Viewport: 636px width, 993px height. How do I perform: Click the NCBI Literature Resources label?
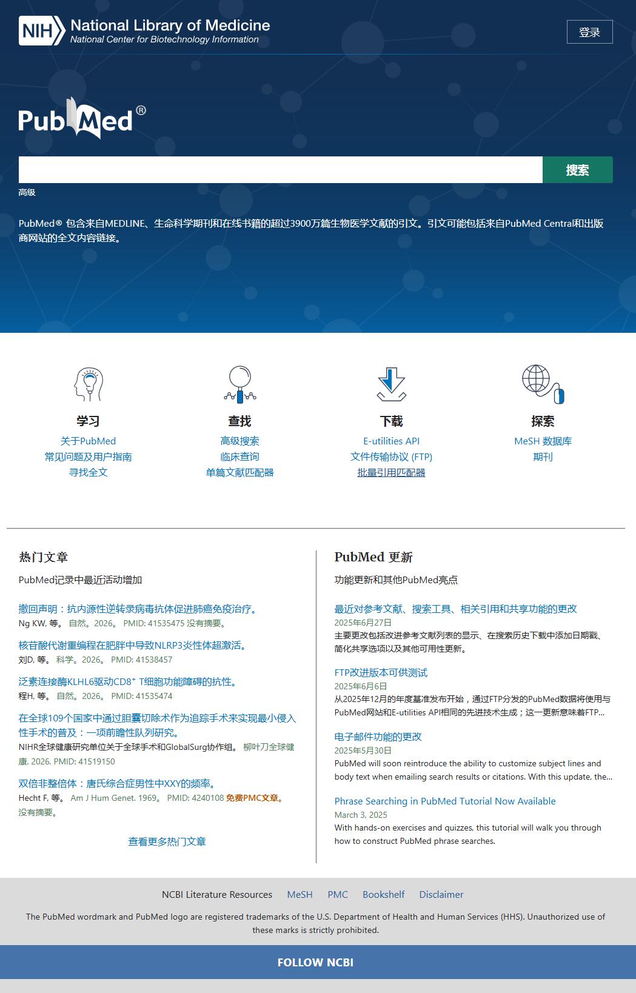(x=217, y=894)
